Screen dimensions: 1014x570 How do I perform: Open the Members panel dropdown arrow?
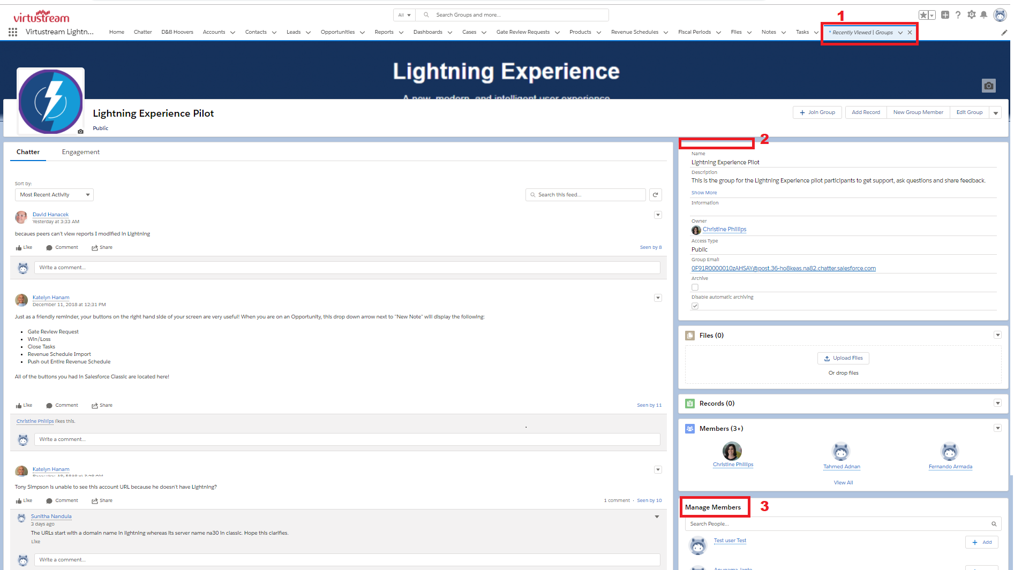pos(997,428)
